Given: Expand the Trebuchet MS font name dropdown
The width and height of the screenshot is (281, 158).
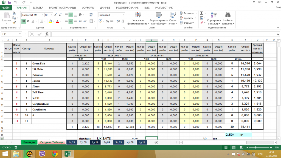Looking at the screenshot, I should tap(42, 15).
